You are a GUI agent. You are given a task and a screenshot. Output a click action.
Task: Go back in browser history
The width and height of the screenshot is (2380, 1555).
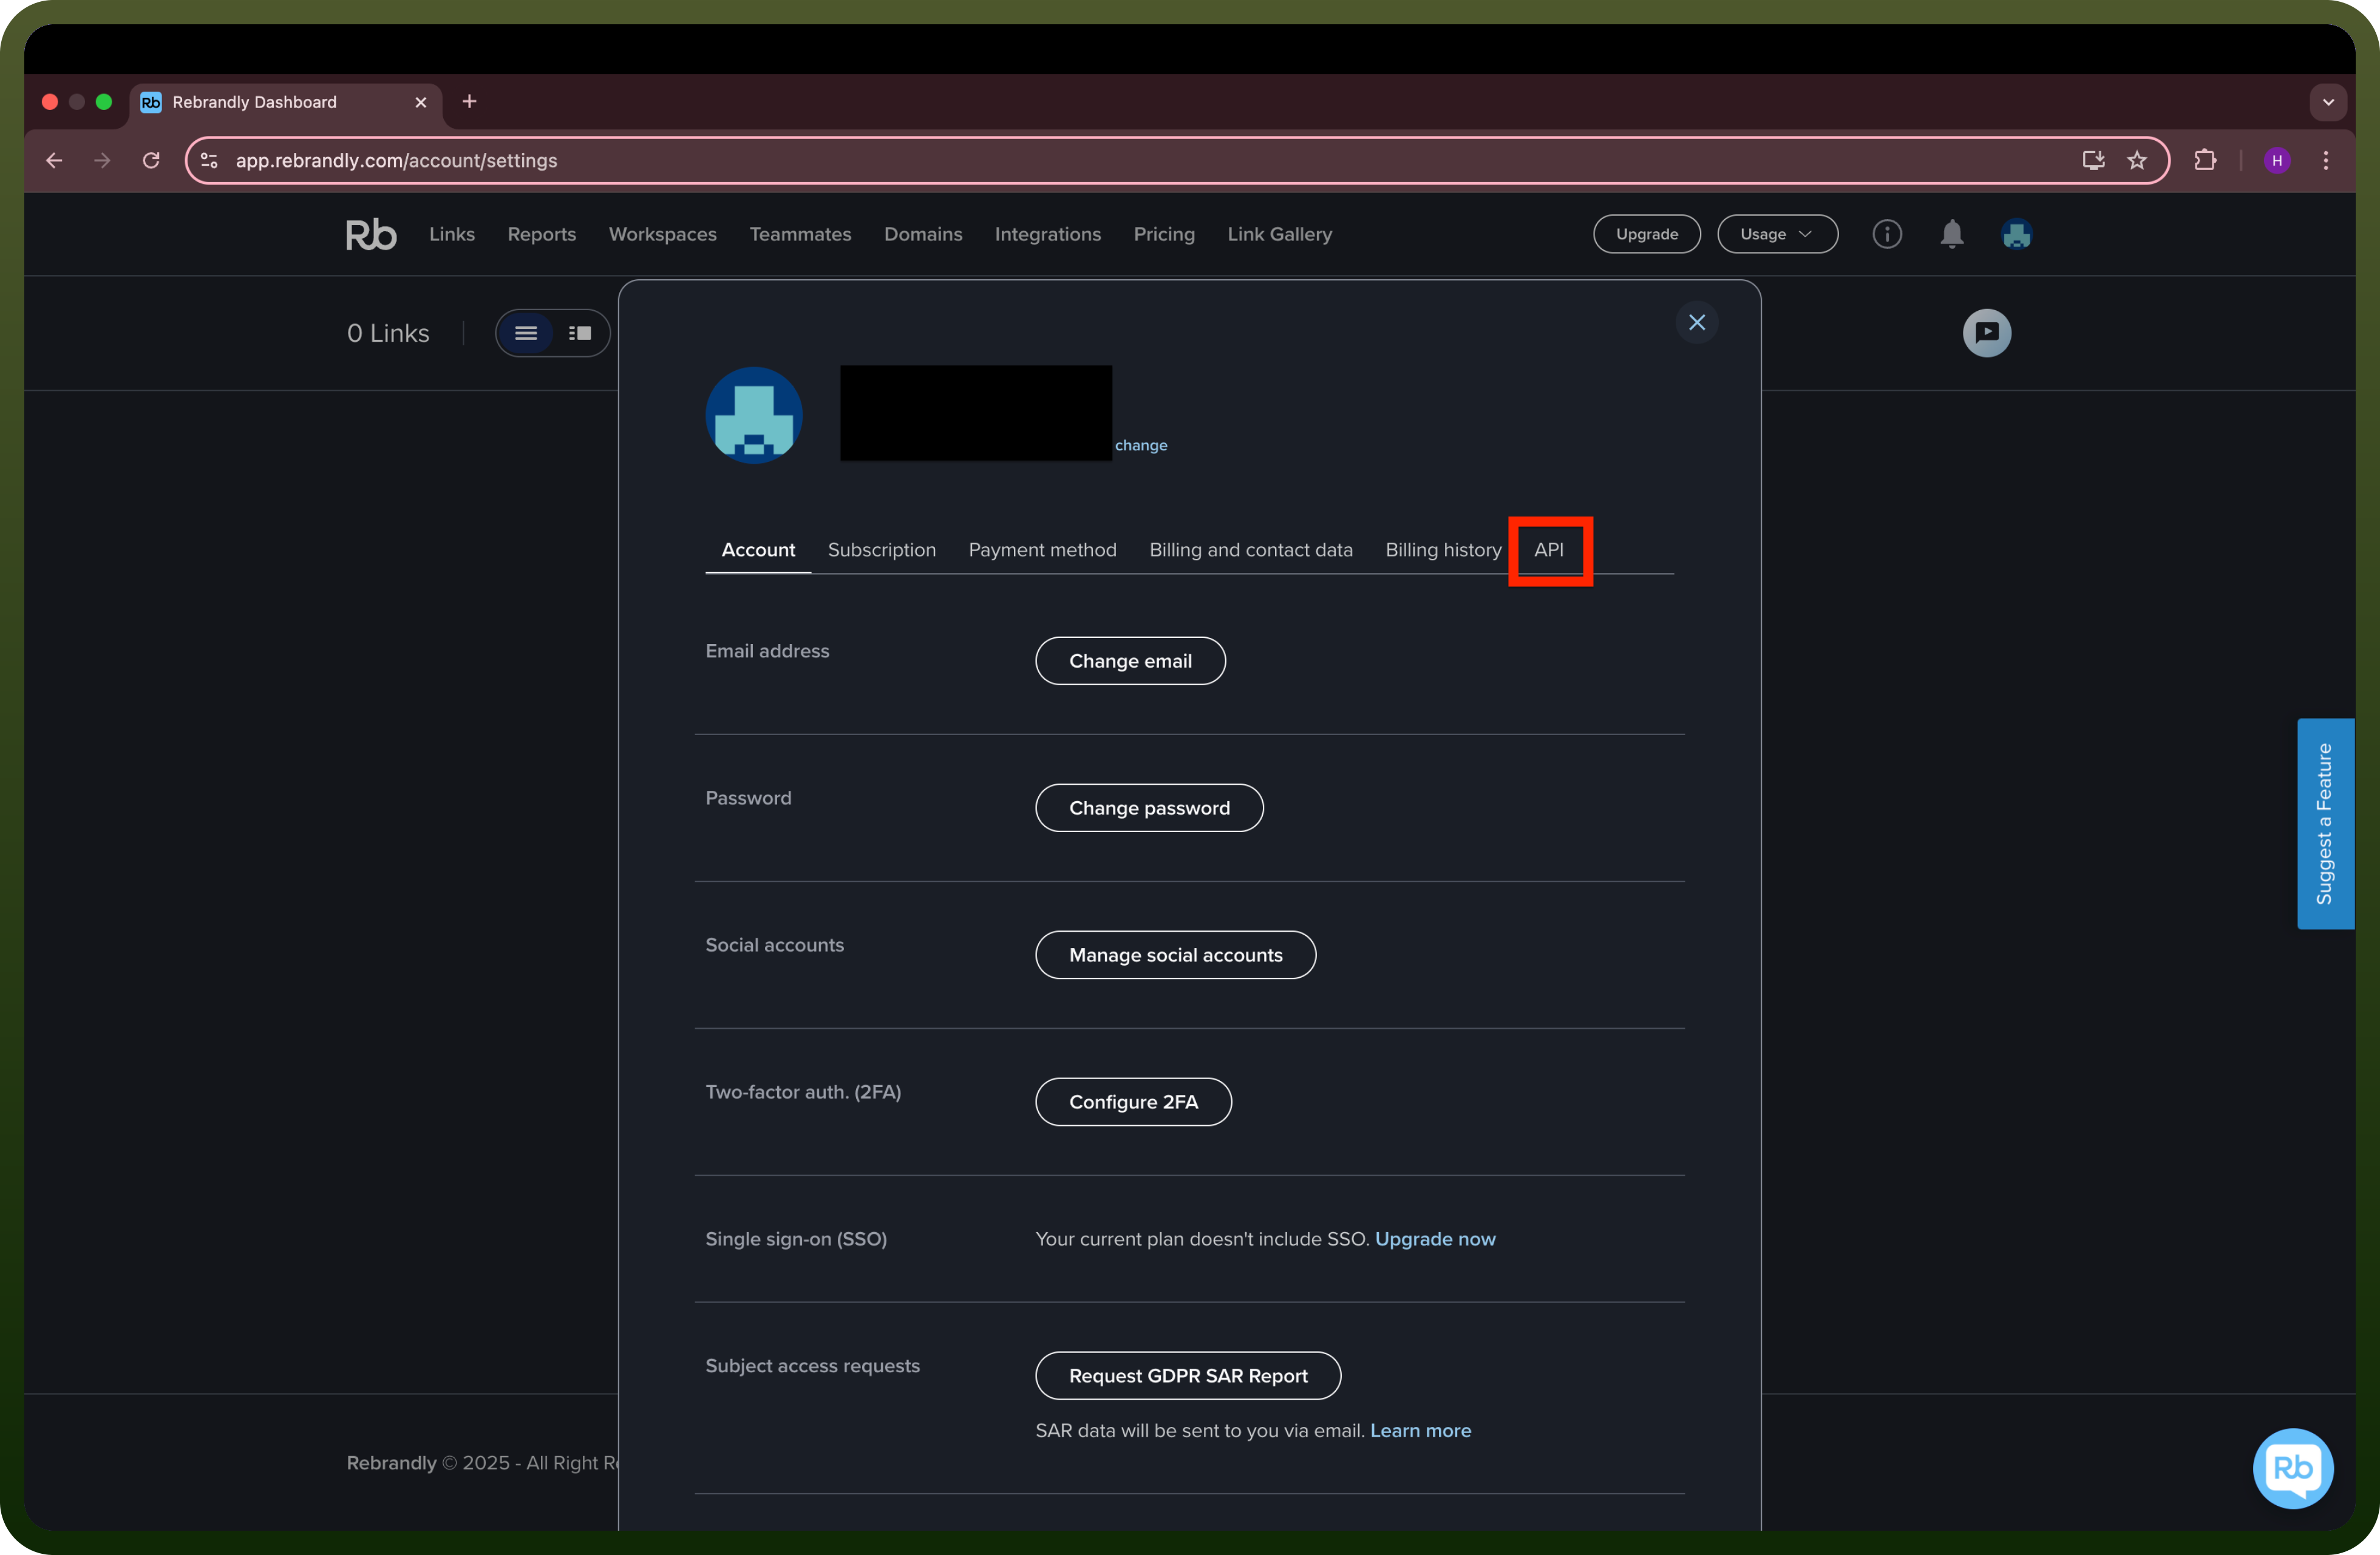(54, 160)
